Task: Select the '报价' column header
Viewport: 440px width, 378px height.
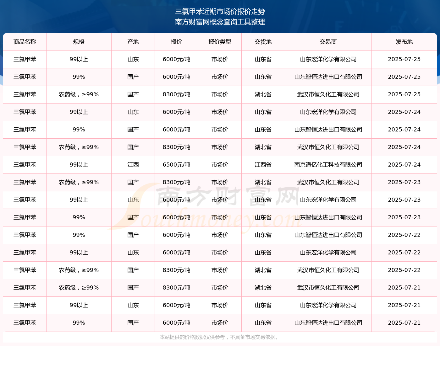Action: point(177,42)
